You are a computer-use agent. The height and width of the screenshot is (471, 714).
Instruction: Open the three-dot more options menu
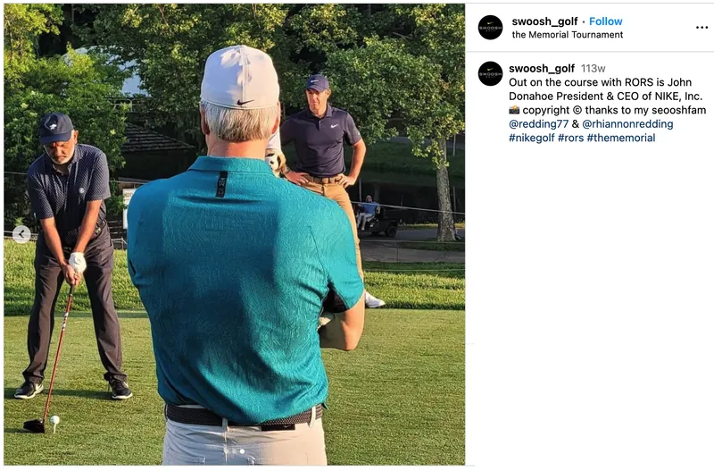(x=702, y=28)
